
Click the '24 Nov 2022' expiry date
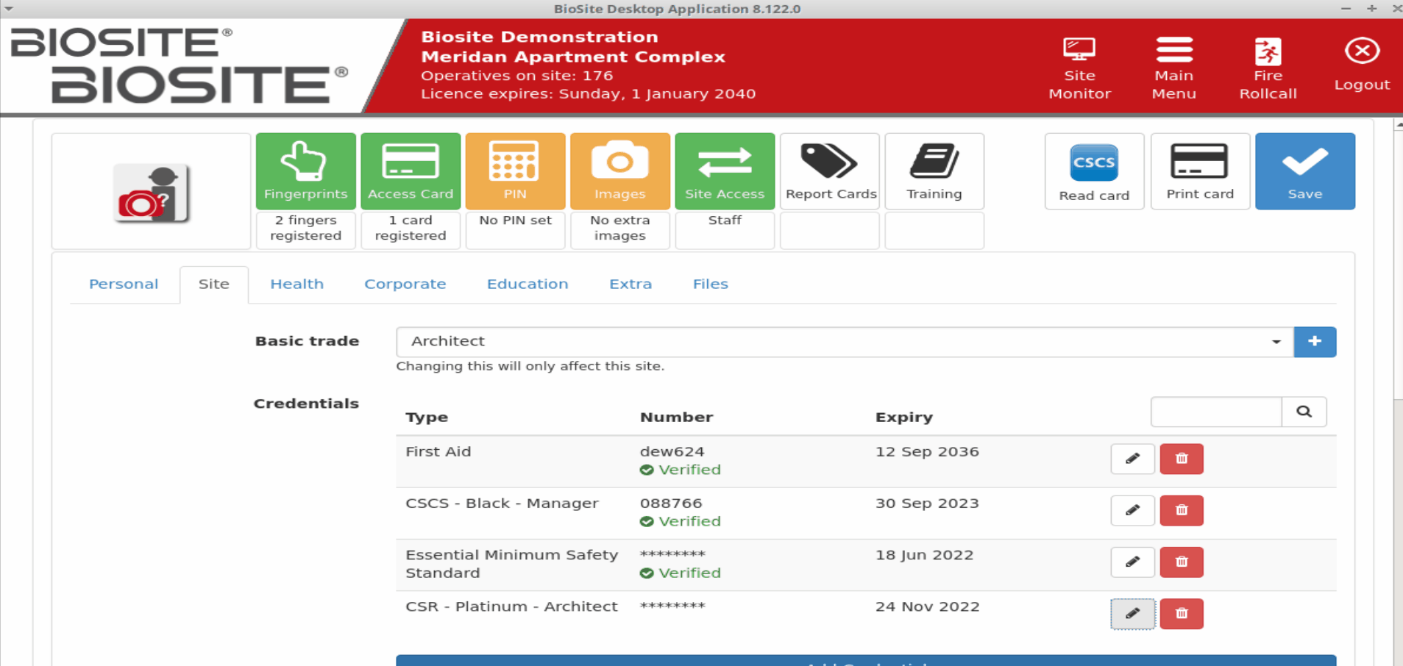pos(927,606)
